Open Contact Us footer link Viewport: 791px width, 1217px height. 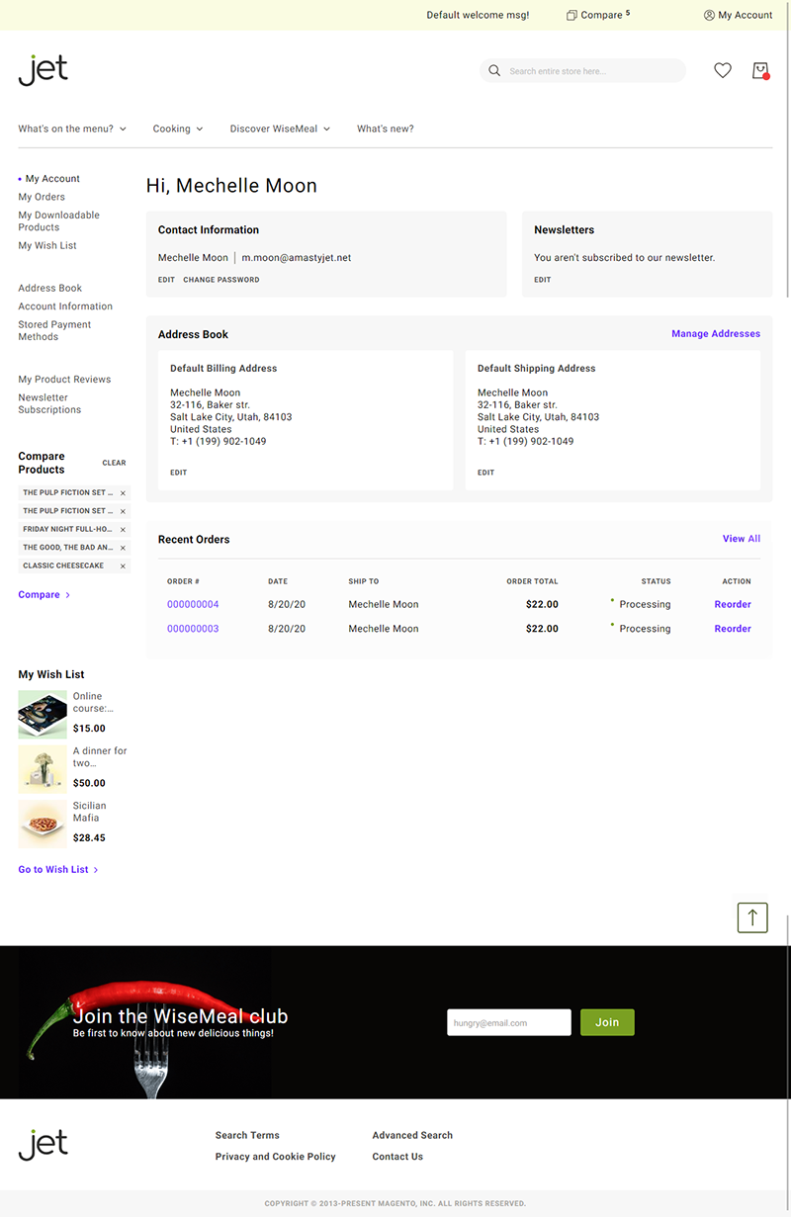click(x=397, y=1157)
